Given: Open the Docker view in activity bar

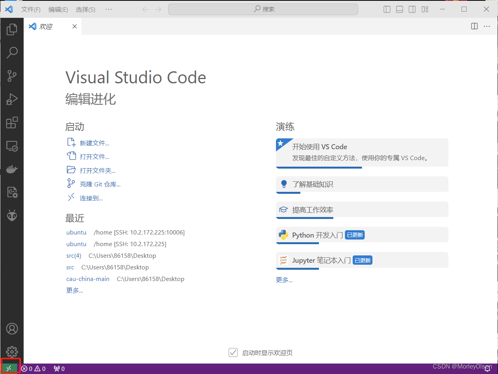Looking at the screenshot, I should [x=12, y=169].
